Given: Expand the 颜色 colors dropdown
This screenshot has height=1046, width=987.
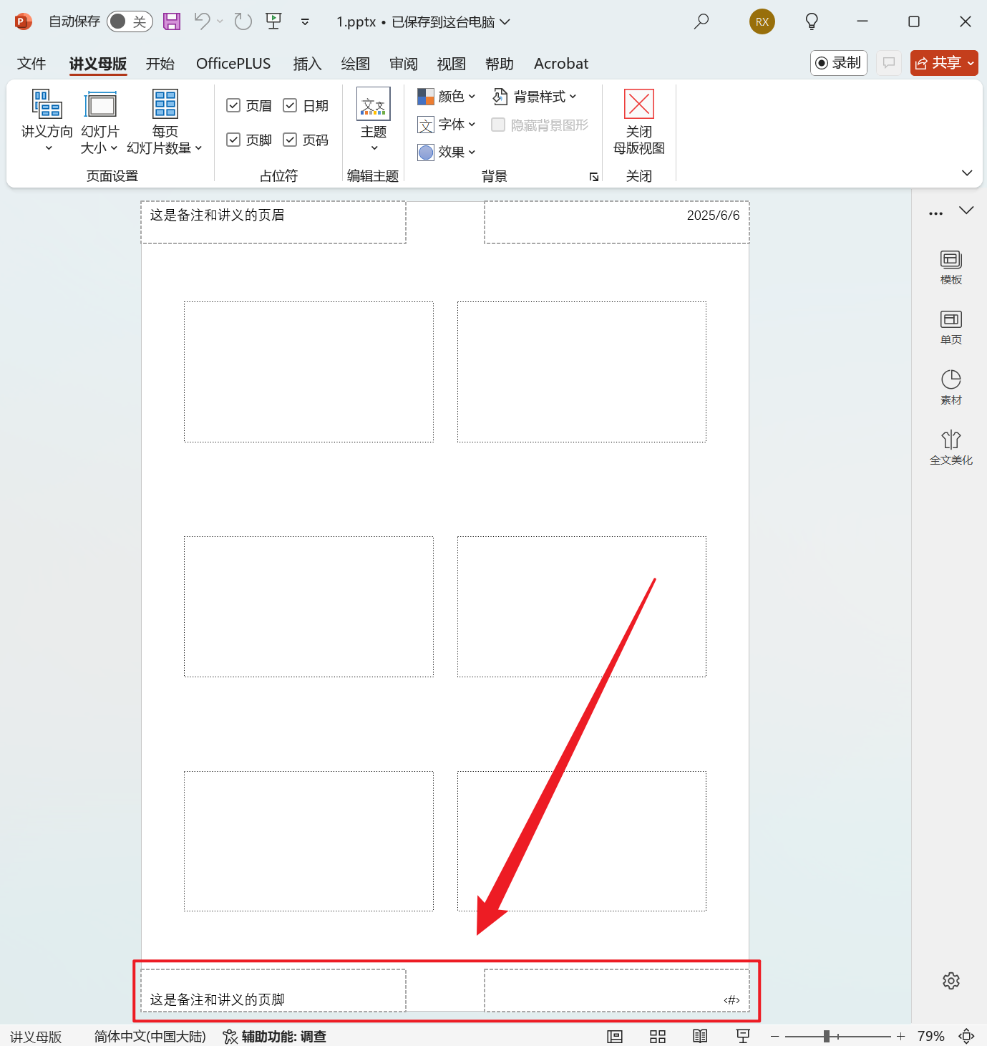Looking at the screenshot, I should pyautogui.click(x=447, y=97).
